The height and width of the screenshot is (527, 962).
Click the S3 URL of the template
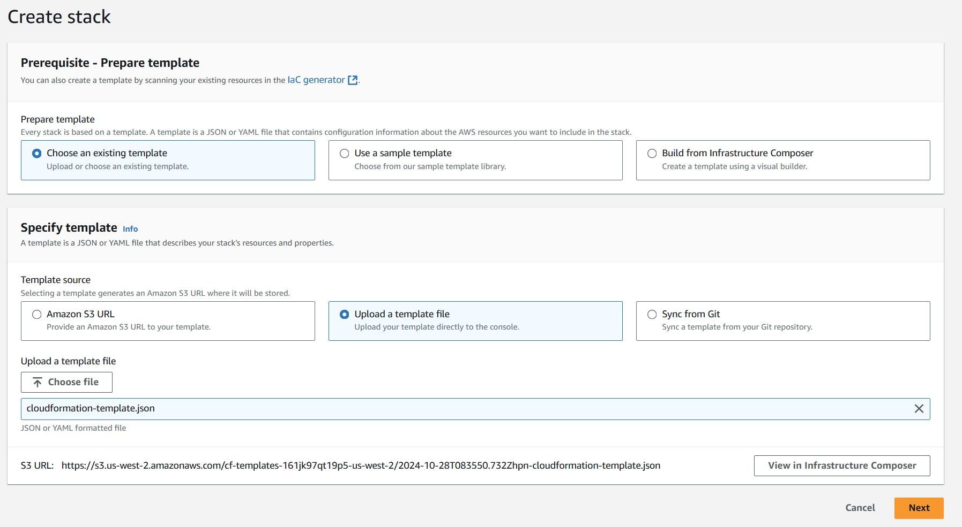[x=362, y=465]
